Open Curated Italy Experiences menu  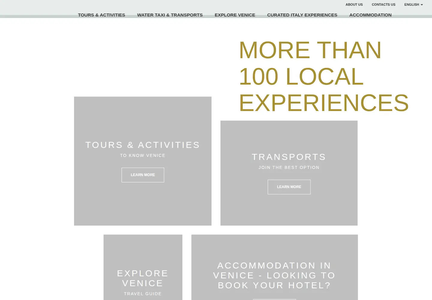click(302, 15)
